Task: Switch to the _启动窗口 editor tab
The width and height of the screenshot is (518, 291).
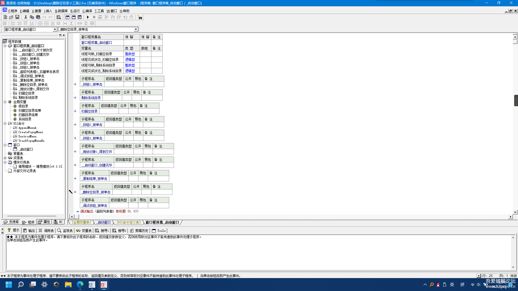Action: click(x=104, y=222)
